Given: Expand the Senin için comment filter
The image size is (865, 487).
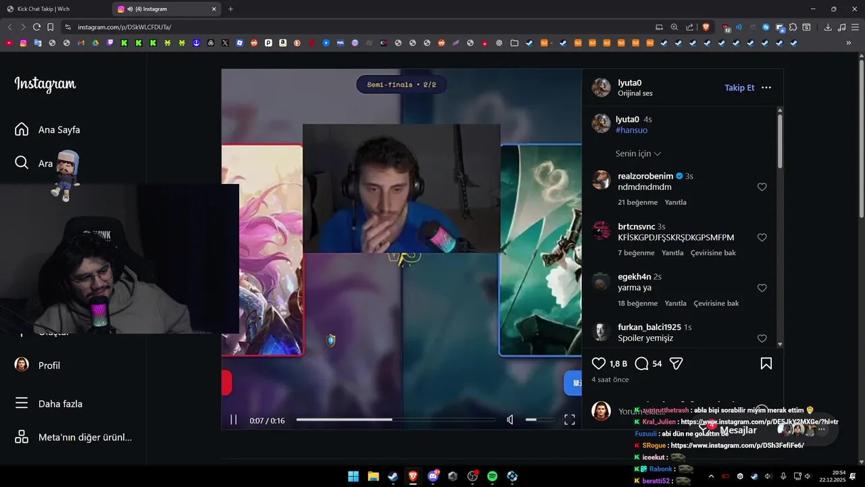Looking at the screenshot, I should click(x=638, y=154).
